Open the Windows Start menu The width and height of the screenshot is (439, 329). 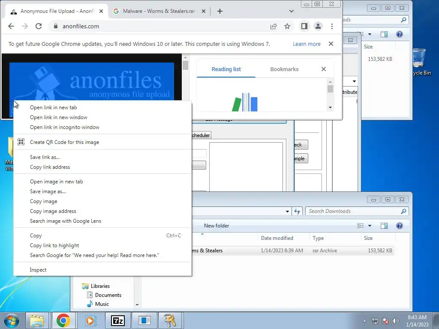(11, 320)
